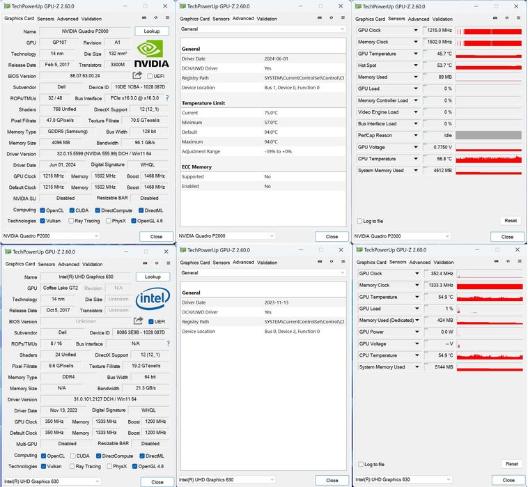Click Reset button in Intel Sensors window
Screen dimensions: 528x487
click(x=512, y=464)
